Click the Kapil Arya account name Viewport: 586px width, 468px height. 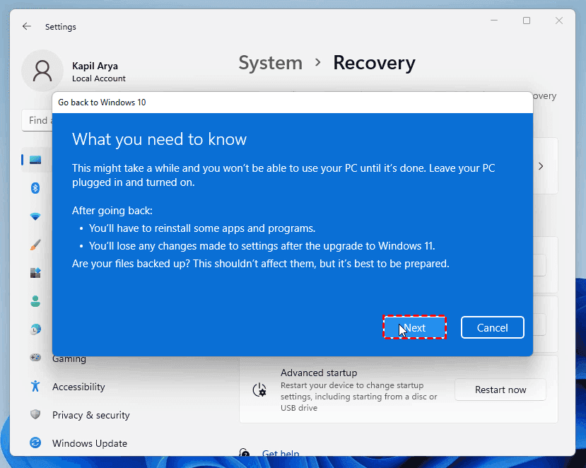[x=95, y=66]
